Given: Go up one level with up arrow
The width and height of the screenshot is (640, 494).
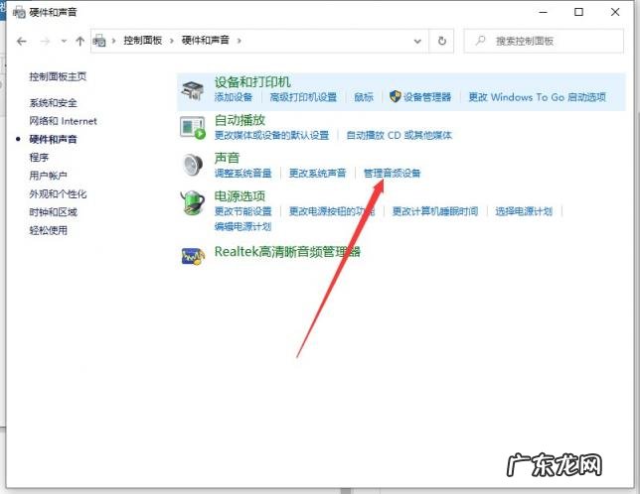Looking at the screenshot, I should [80, 41].
